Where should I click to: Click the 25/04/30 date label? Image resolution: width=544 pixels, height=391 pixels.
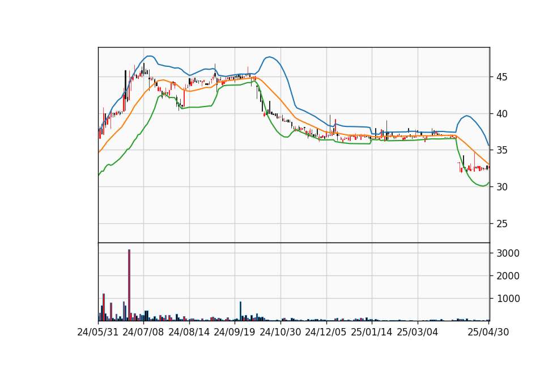pyautogui.click(x=488, y=332)
